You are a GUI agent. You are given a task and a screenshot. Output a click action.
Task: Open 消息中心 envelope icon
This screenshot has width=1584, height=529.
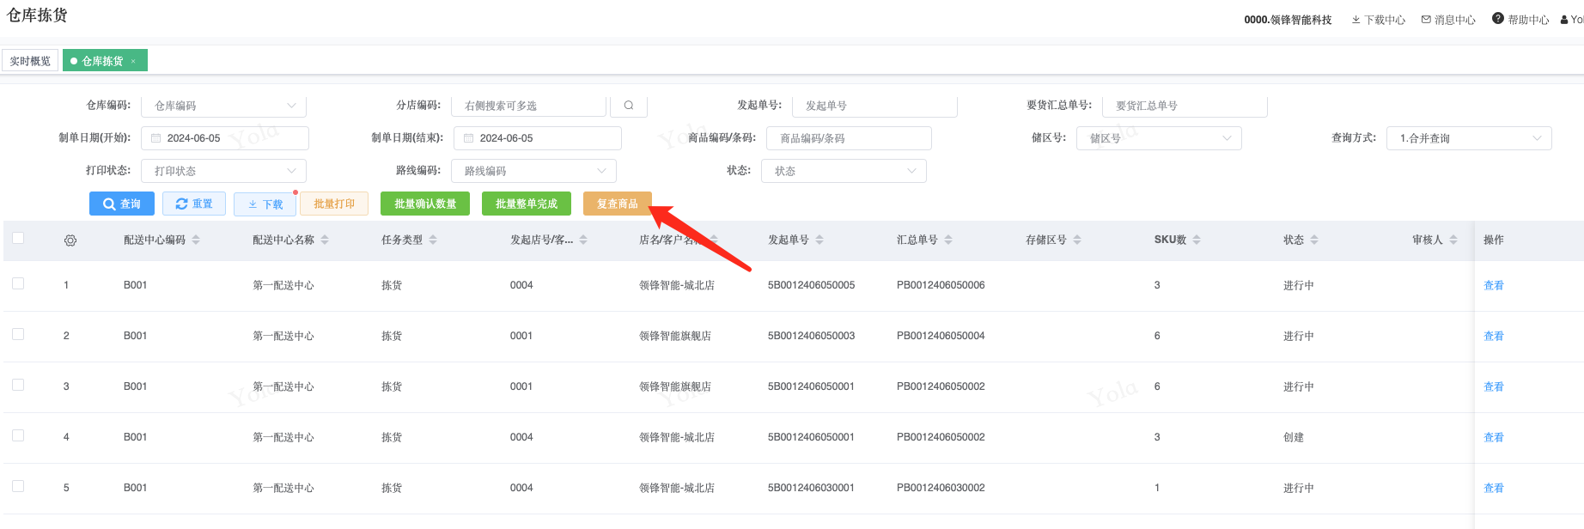(x=1426, y=20)
